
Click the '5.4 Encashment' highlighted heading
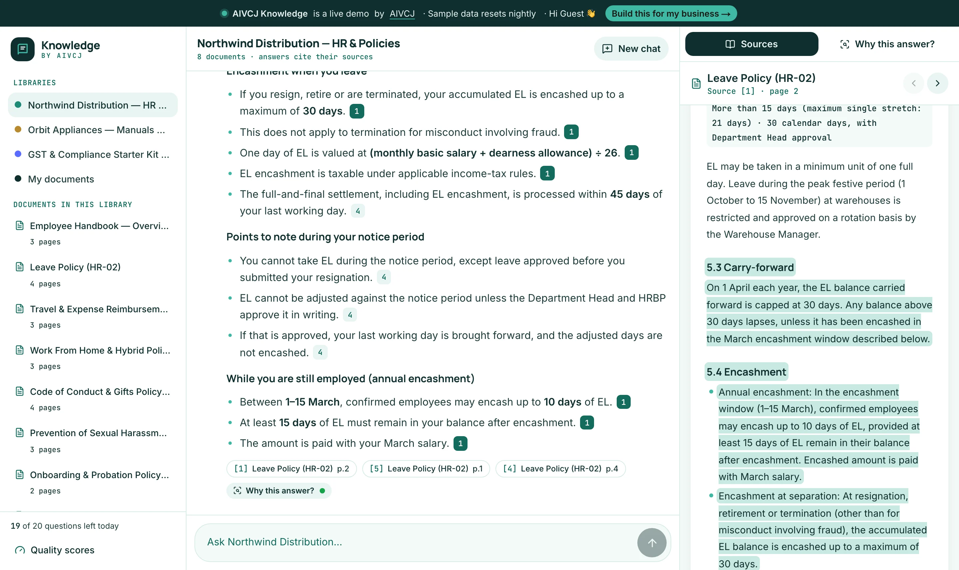tap(746, 372)
